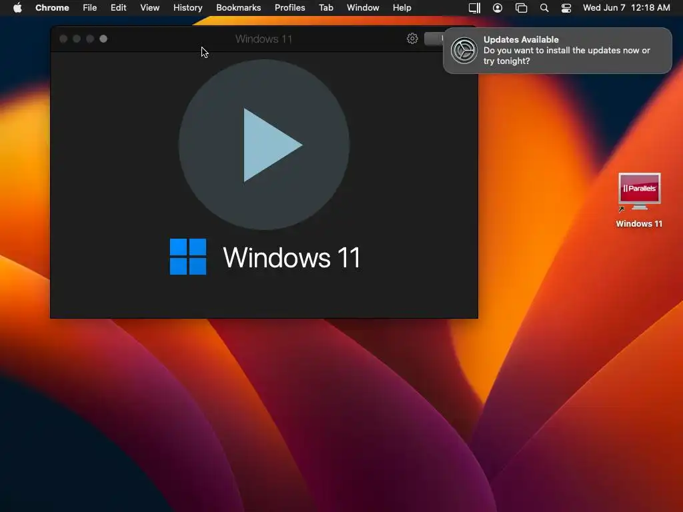Click the Windows logo in Parallels window

coord(187,257)
